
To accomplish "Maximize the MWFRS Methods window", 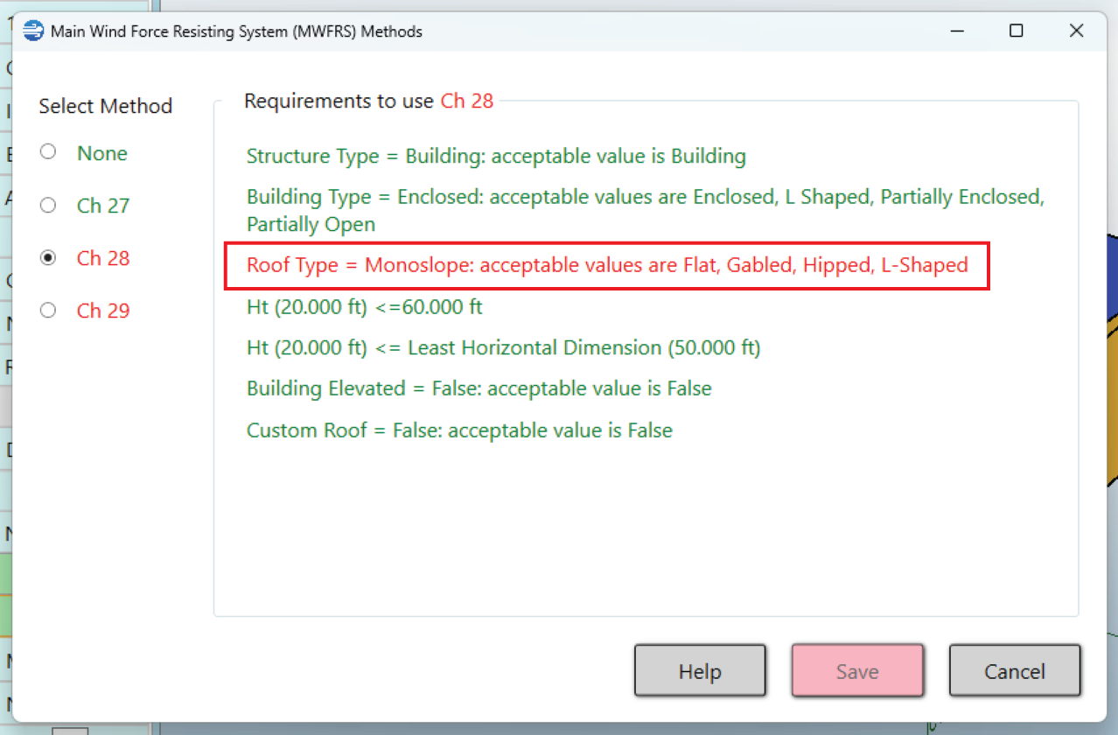I will [1016, 31].
